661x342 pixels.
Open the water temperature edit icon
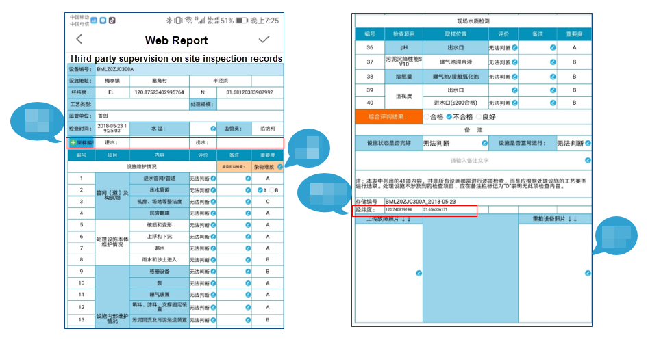(213, 129)
